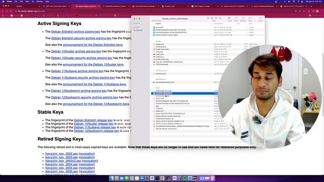This screenshot has width=324, height=182.
Task: Open Debian 9/stretch archive signing key link
Action: (75, 31)
